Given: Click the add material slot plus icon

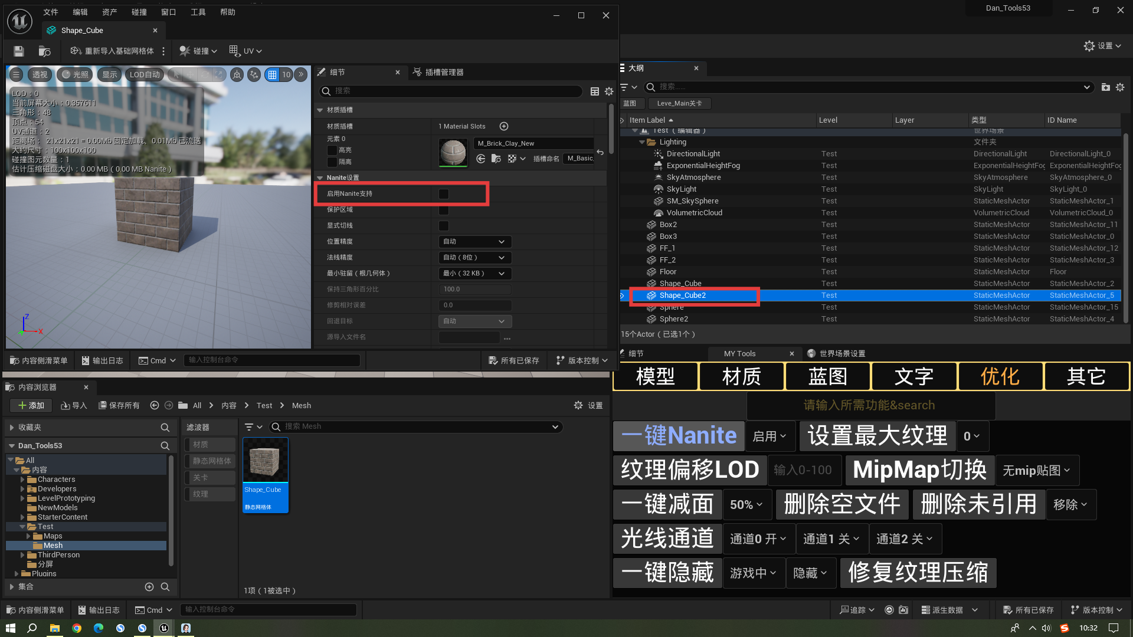Looking at the screenshot, I should [x=504, y=126].
